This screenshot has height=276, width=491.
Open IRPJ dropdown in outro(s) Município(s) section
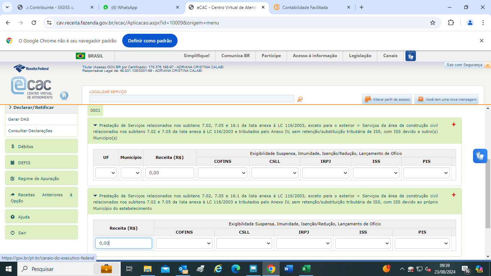click(x=326, y=173)
